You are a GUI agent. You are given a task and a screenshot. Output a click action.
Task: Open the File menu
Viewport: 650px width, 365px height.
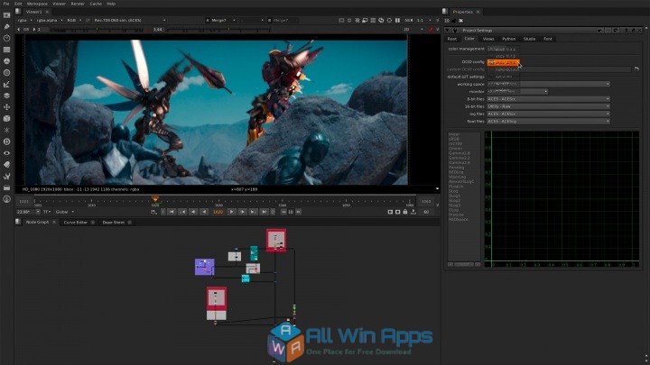pos(6,4)
